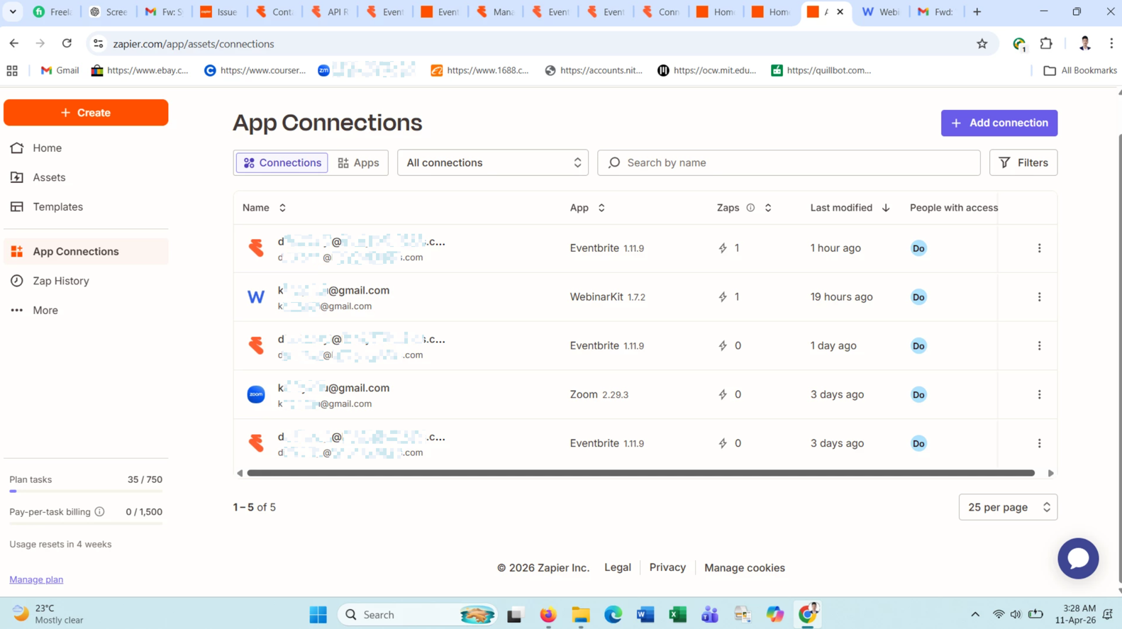Click the Add connection button
The width and height of the screenshot is (1122, 629).
tap(999, 123)
